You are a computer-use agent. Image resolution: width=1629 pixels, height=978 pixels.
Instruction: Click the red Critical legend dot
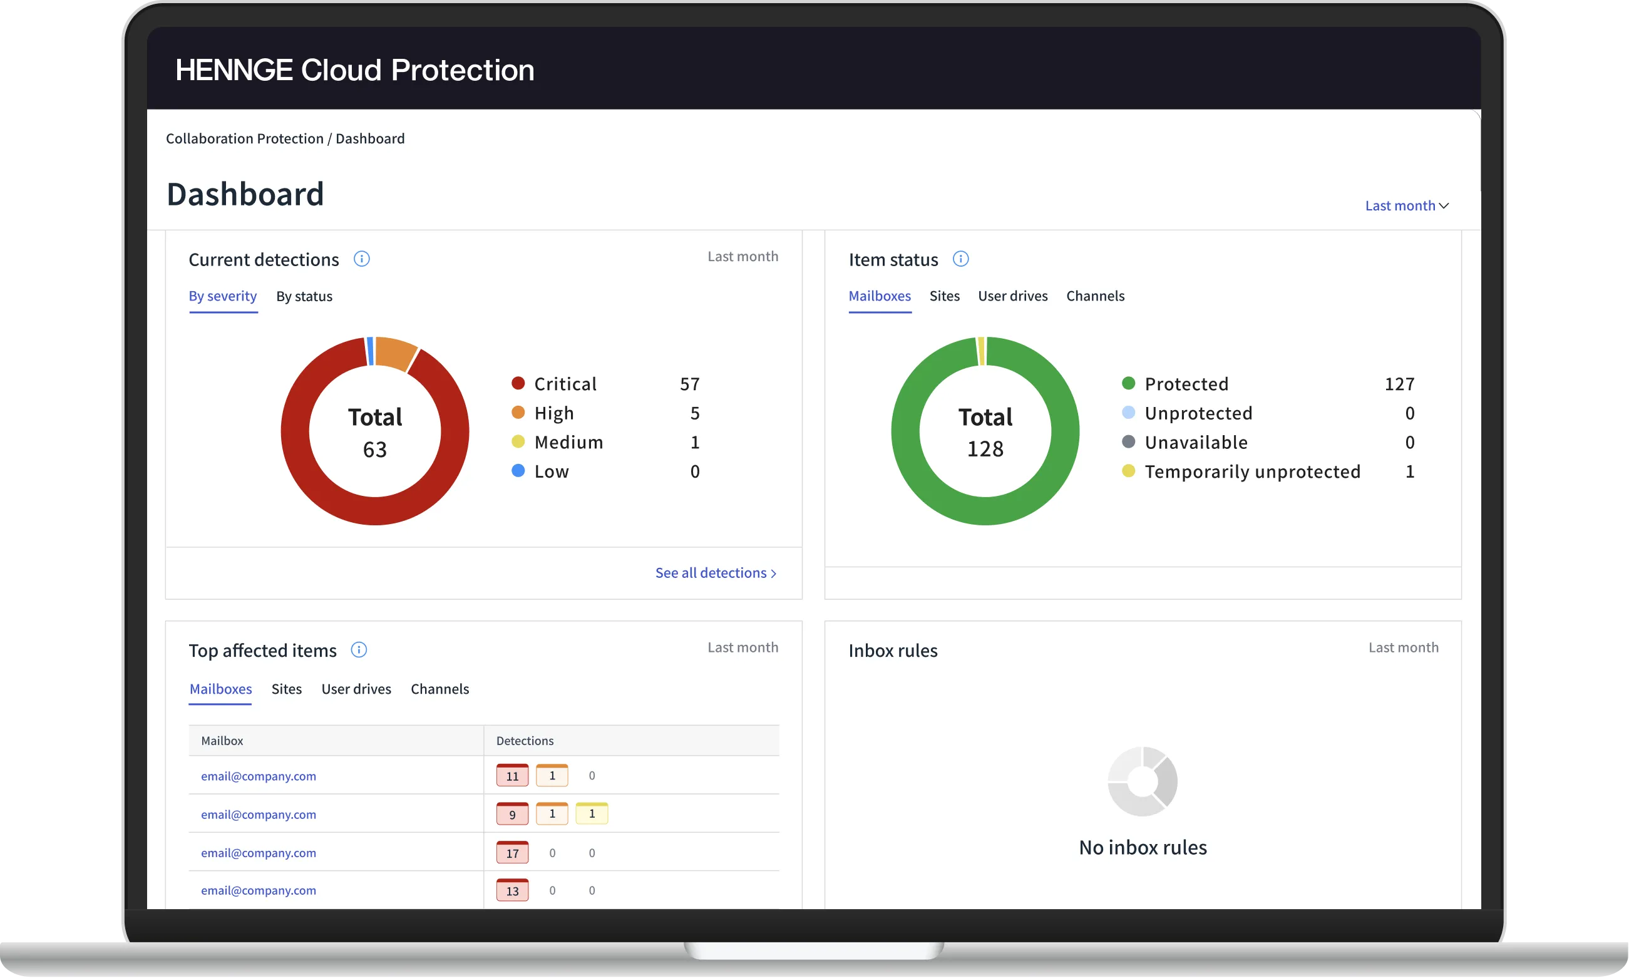click(x=518, y=383)
